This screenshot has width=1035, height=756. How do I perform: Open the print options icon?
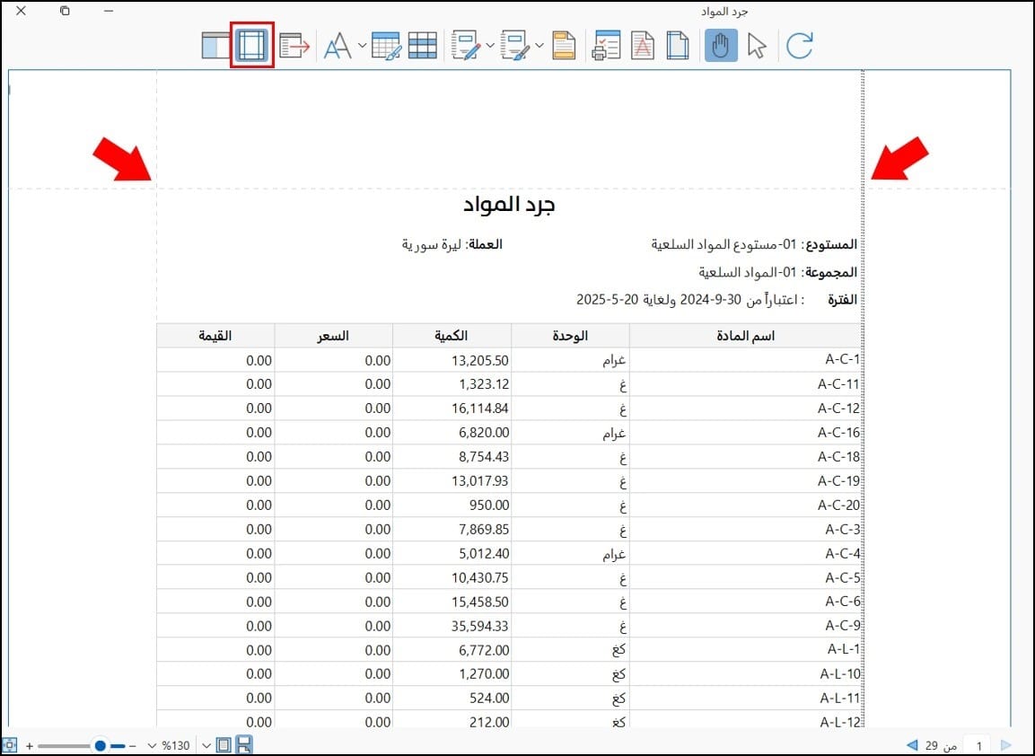click(607, 46)
